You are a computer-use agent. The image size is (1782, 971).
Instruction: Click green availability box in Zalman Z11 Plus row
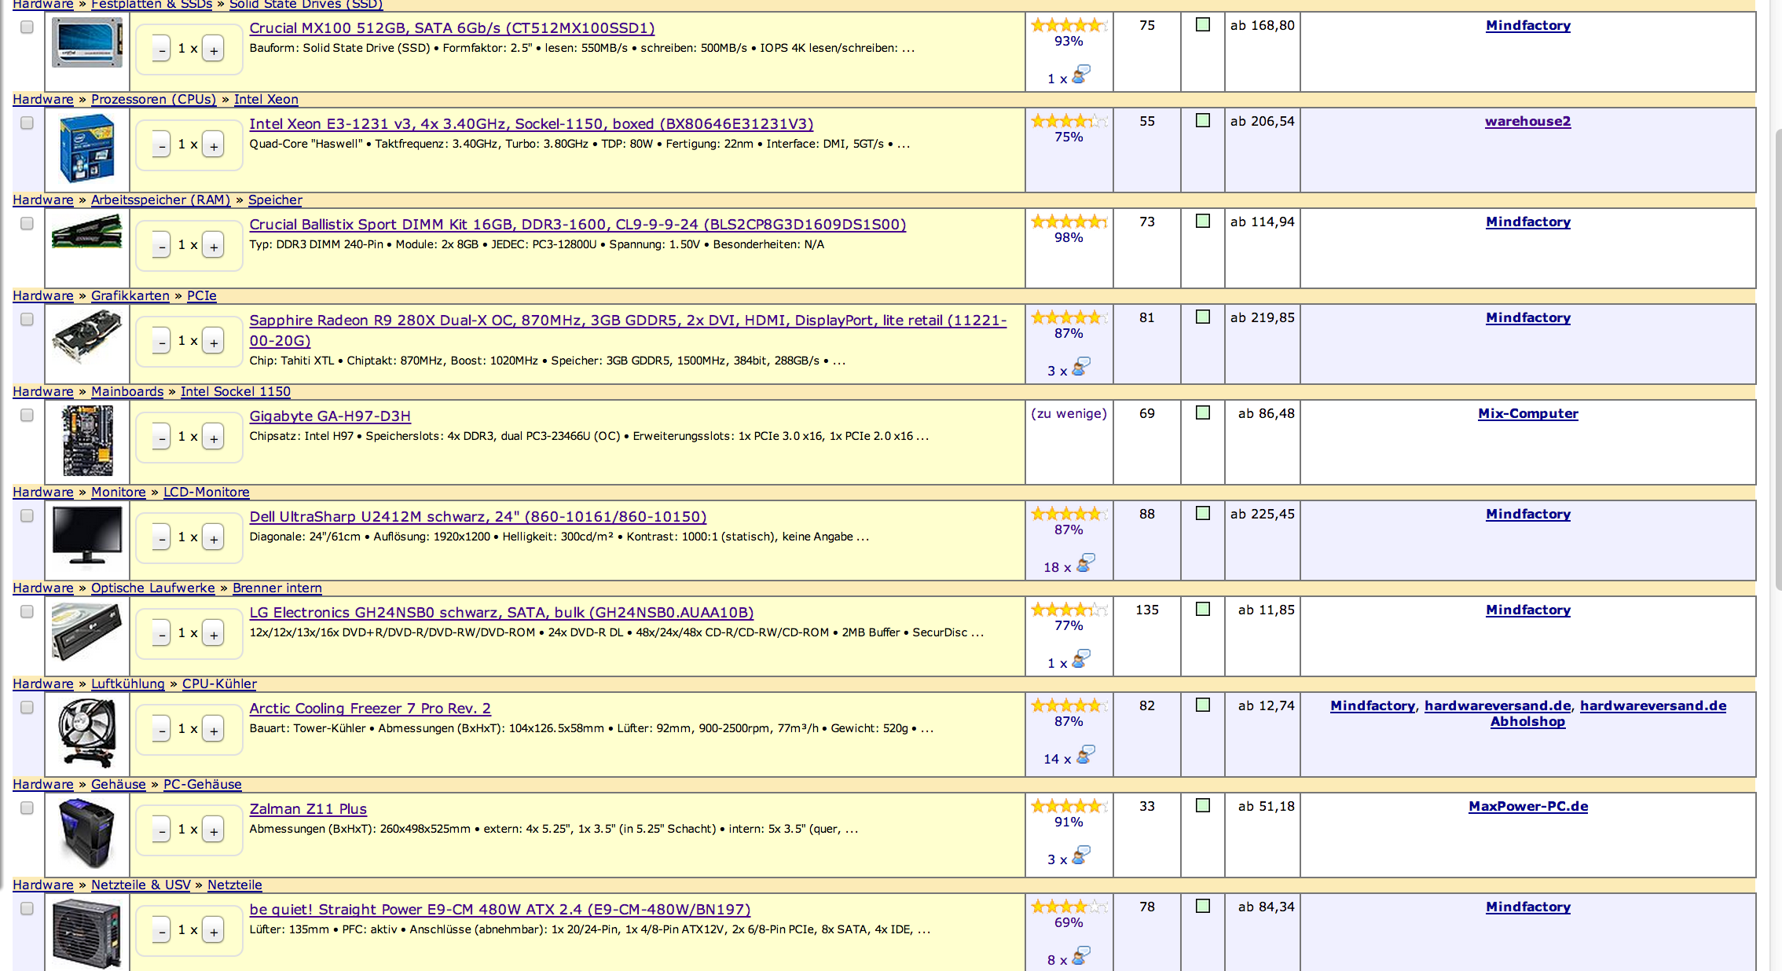click(1203, 806)
